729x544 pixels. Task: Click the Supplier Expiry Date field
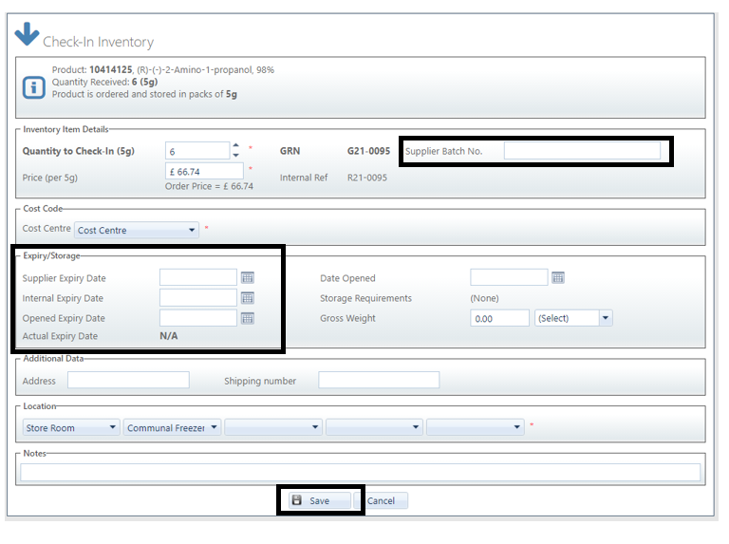[x=198, y=277]
